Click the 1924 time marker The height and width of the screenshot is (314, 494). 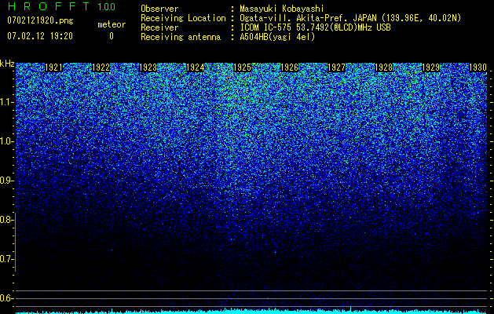coord(196,68)
